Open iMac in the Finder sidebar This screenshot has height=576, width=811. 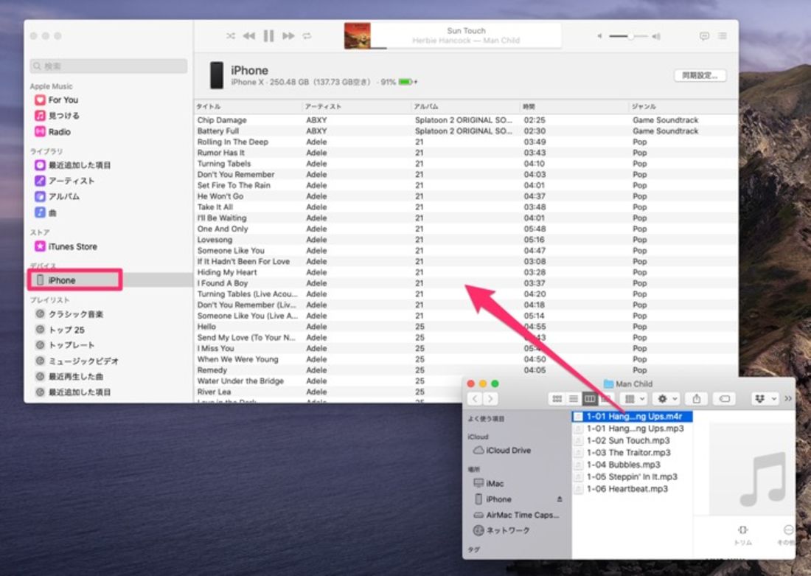489,483
